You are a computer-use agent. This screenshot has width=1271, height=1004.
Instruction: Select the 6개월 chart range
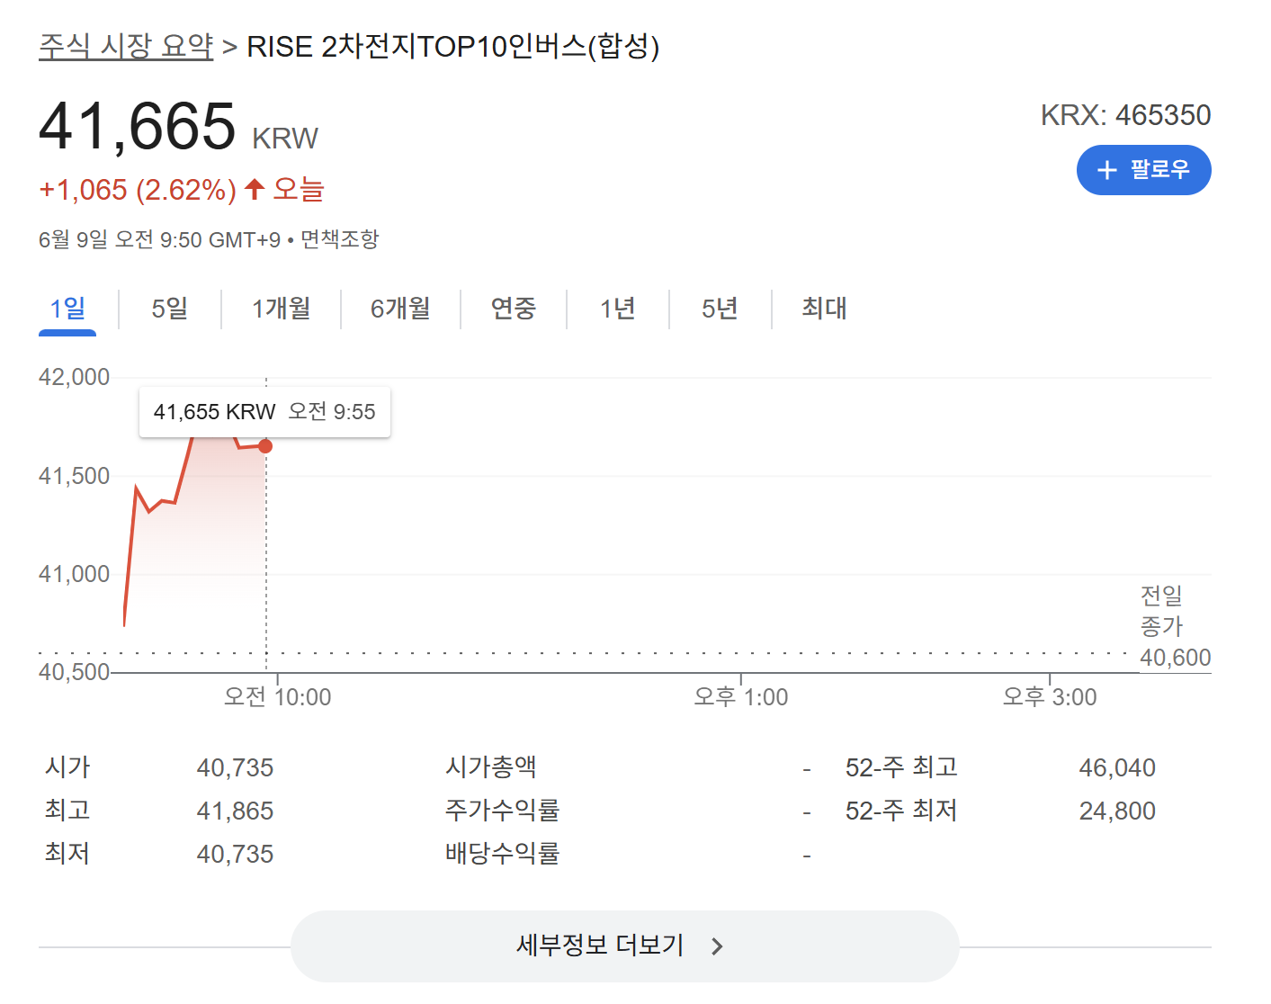click(x=400, y=309)
